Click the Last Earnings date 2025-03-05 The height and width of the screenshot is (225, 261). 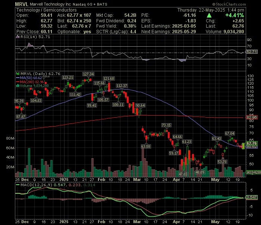(184, 26)
